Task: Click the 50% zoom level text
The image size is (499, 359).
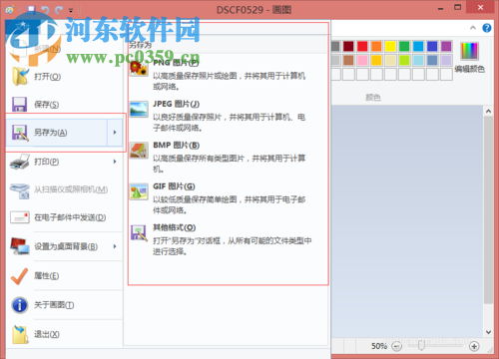Action: click(379, 346)
